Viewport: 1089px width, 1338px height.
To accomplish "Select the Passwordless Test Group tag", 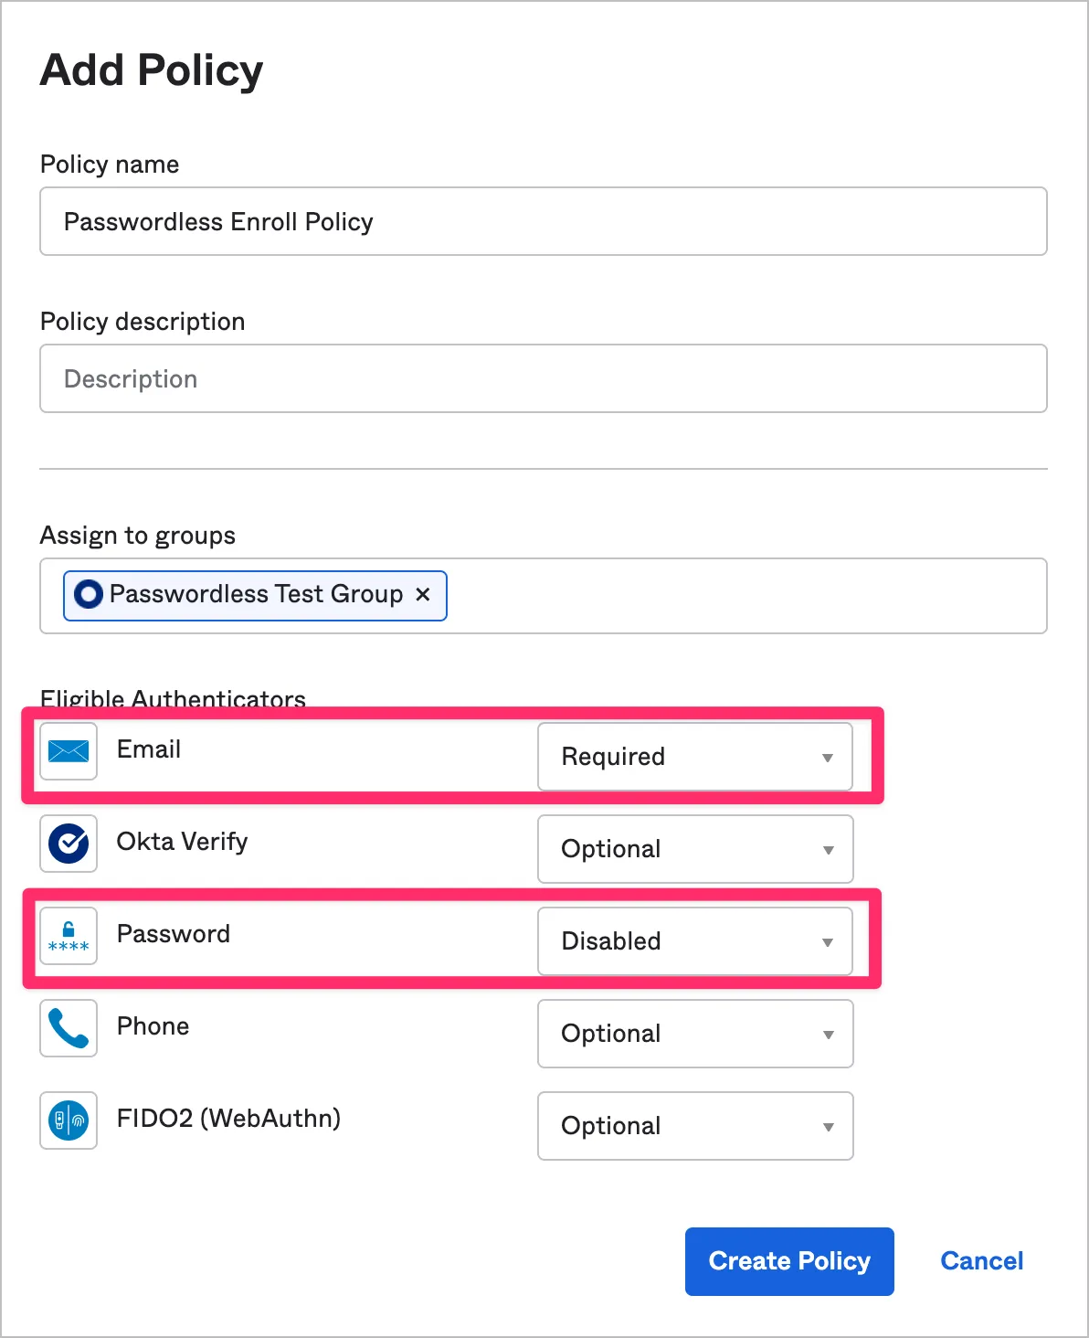I will [256, 595].
